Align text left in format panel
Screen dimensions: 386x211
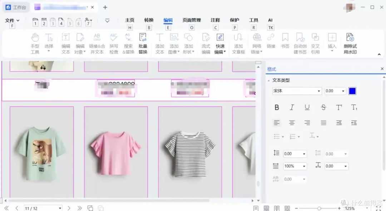pyautogui.click(x=277, y=123)
